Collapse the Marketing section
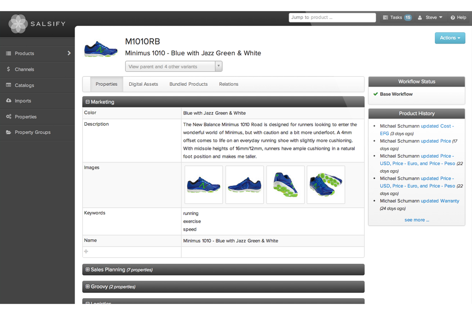The width and height of the screenshot is (472, 315). pyautogui.click(x=87, y=102)
